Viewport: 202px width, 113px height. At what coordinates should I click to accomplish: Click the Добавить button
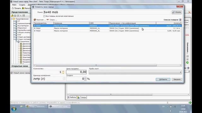pyautogui.click(x=163, y=79)
